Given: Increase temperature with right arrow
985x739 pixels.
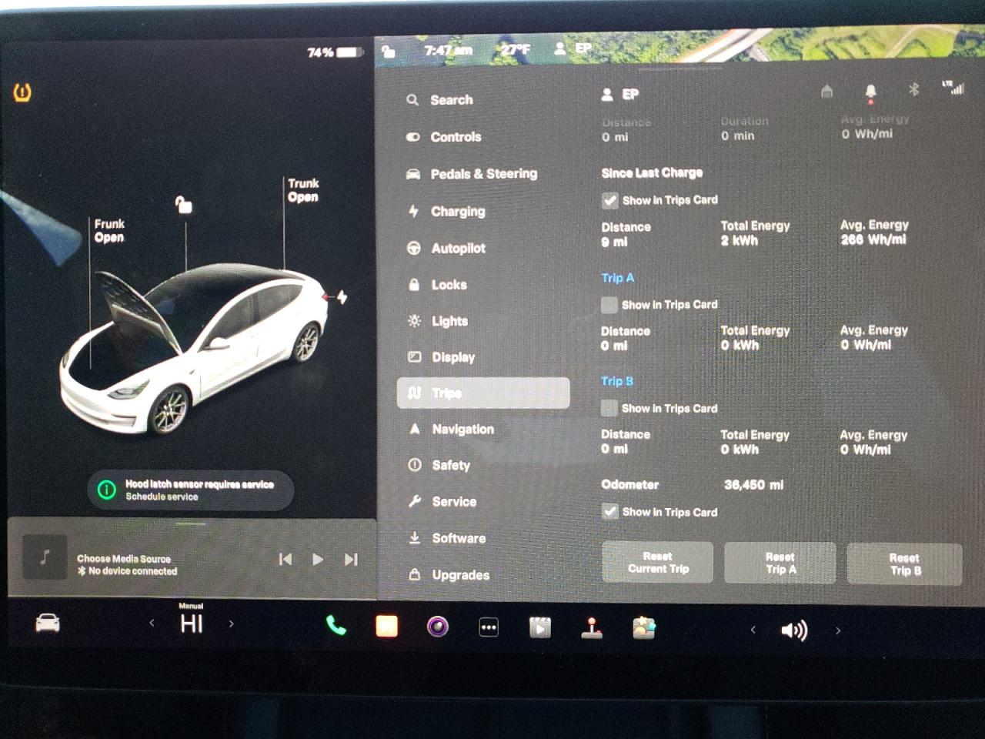Looking at the screenshot, I should (231, 624).
